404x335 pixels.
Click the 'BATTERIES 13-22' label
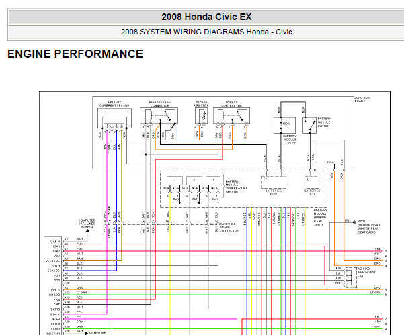tap(274, 193)
